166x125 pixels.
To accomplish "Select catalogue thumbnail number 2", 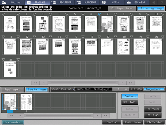I will tap(26, 102).
